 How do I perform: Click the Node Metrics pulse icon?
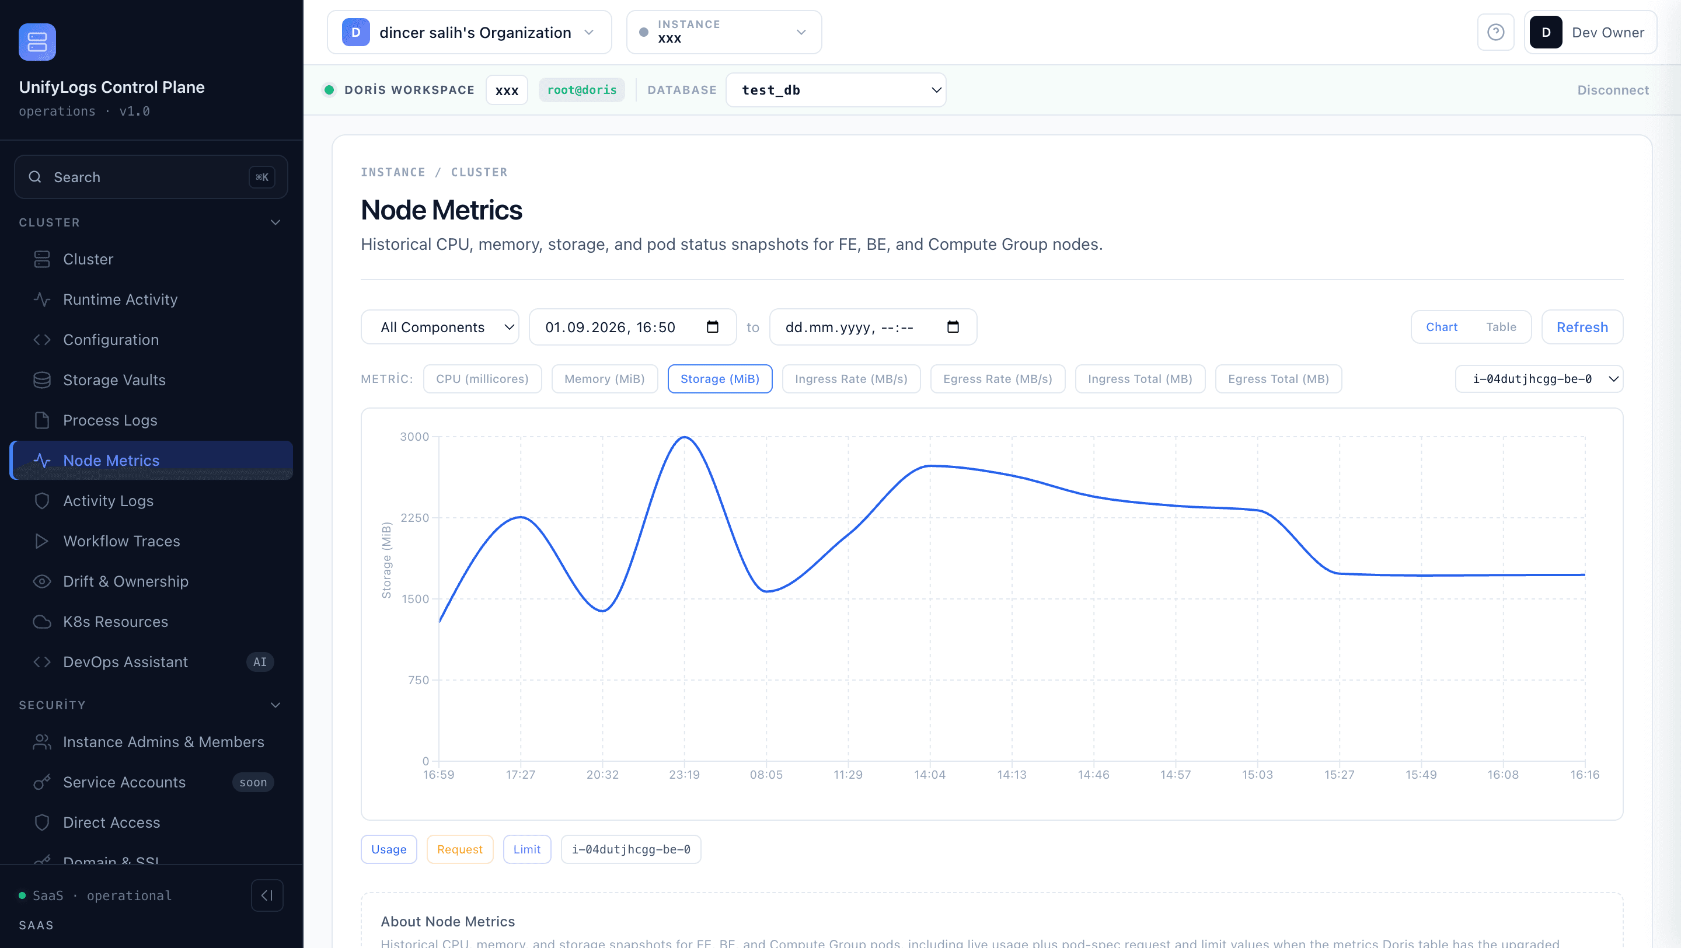[x=42, y=461]
